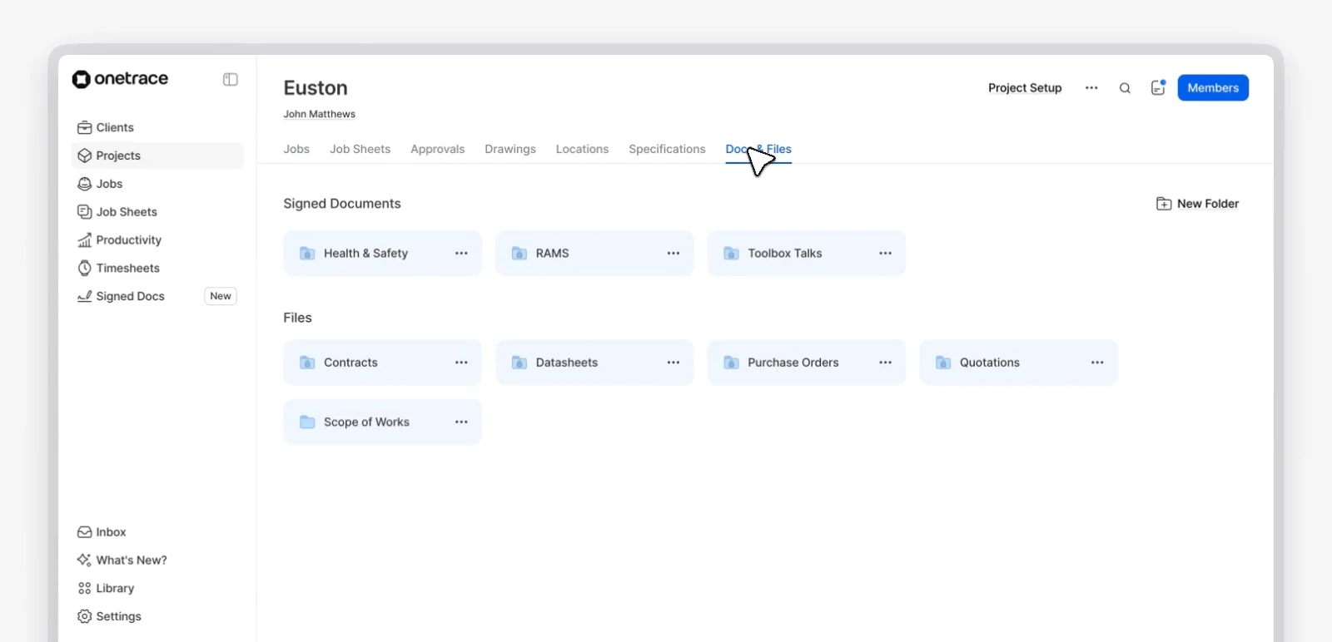Click the Job Sheets icon

[x=84, y=212]
